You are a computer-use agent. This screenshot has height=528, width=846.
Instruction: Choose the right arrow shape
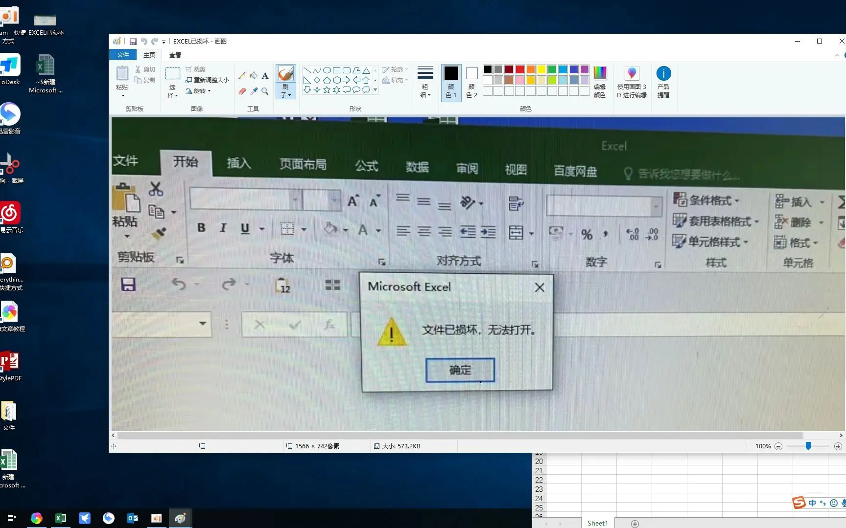(x=346, y=80)
